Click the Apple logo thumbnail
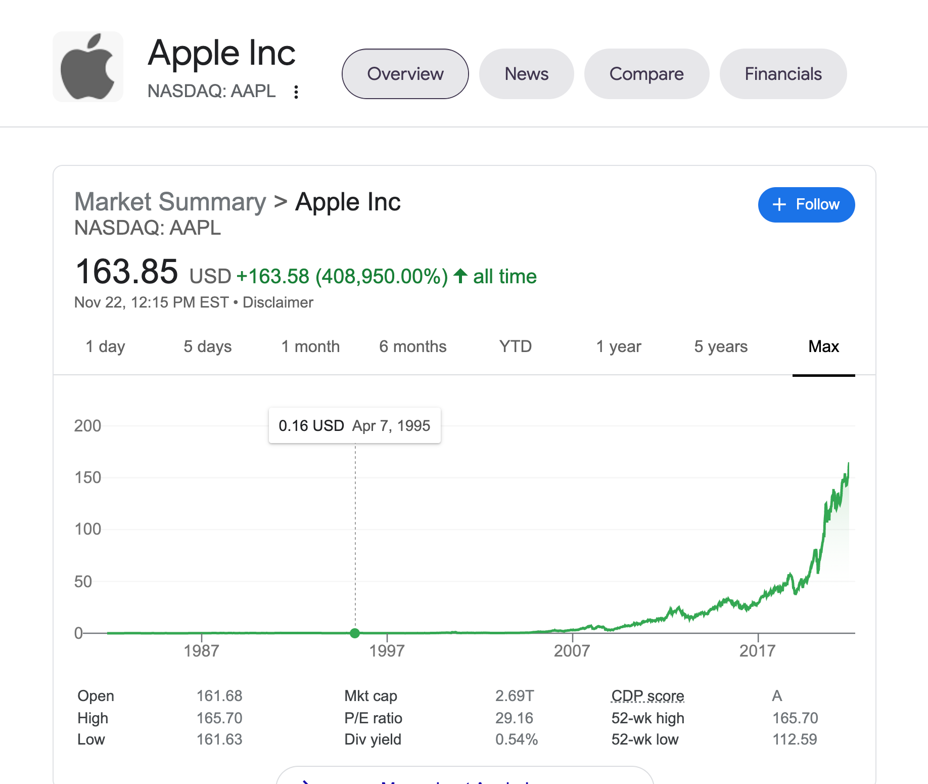Image resolution: width=928 pixels, height=784 pixels. [x=88, y=67]
